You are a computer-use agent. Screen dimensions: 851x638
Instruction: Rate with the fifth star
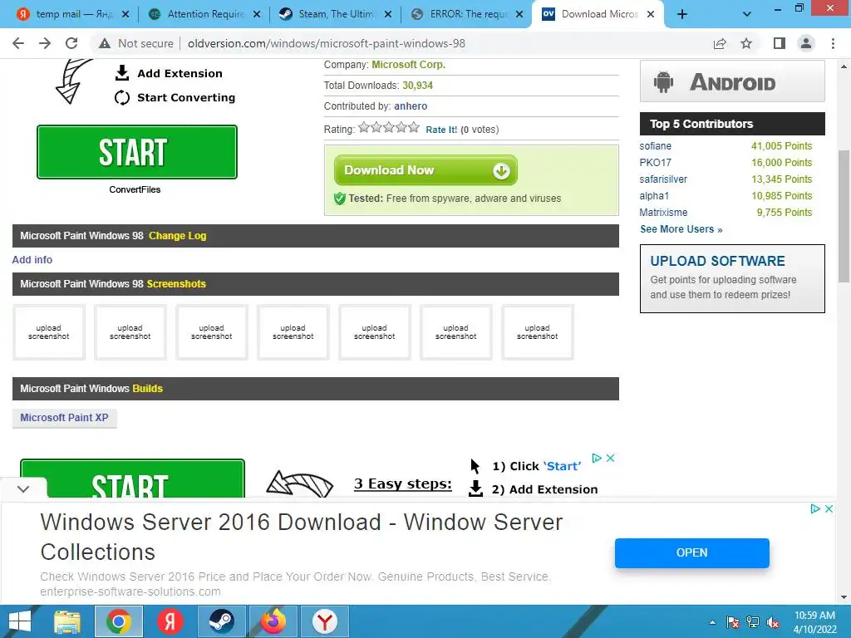[414, 127]
